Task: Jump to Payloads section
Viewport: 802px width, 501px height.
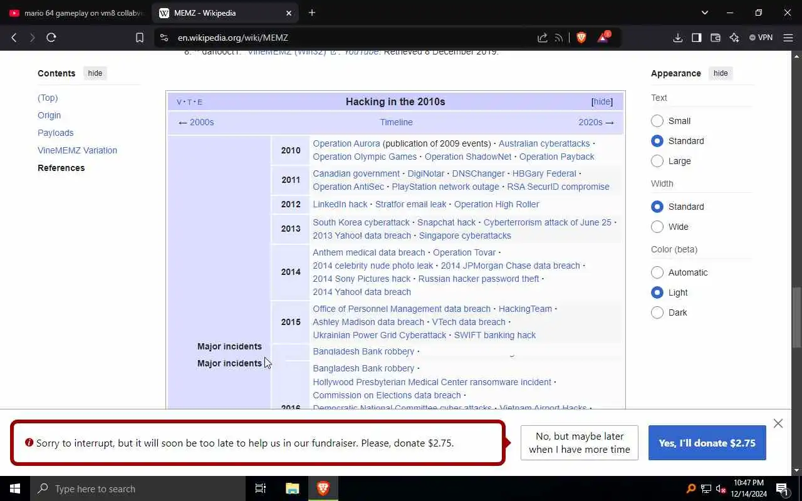Action: click(55, 133)
